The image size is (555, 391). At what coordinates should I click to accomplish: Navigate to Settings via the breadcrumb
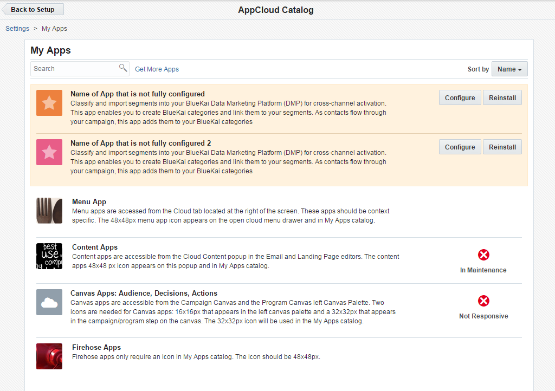(x=17, y=28)
